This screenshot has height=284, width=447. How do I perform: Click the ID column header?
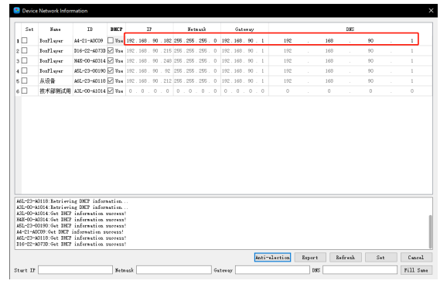point(90,29)
